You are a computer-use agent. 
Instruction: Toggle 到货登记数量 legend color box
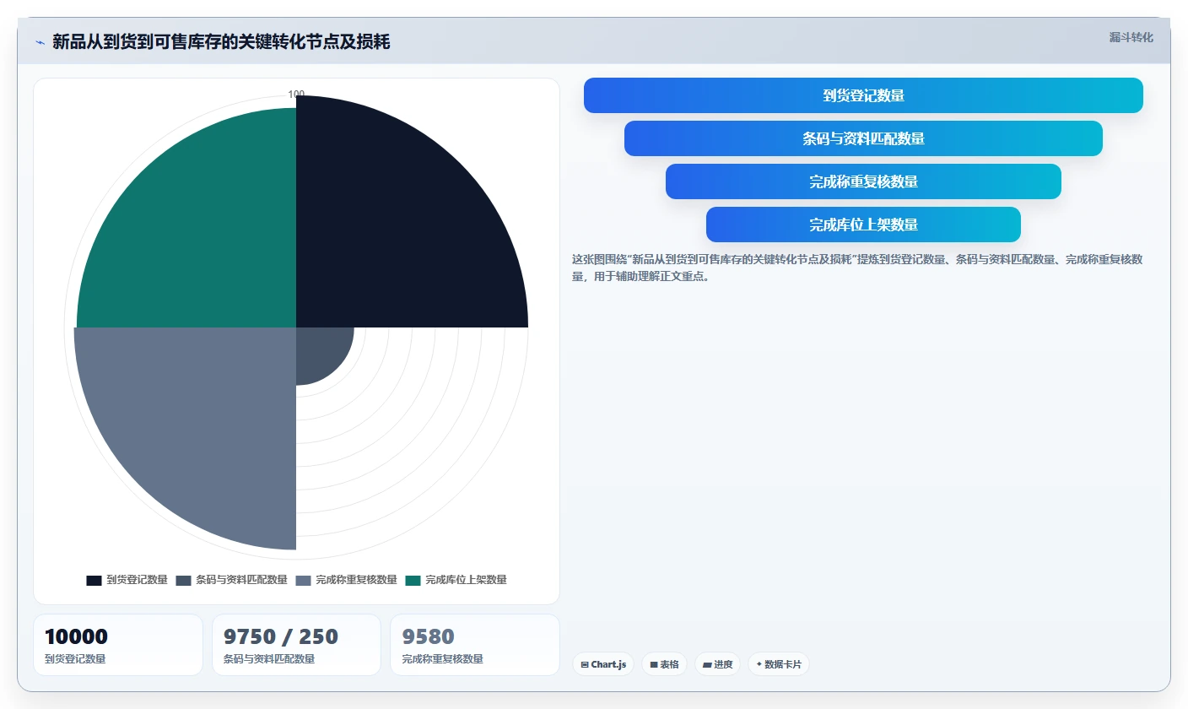pos(94,580)
